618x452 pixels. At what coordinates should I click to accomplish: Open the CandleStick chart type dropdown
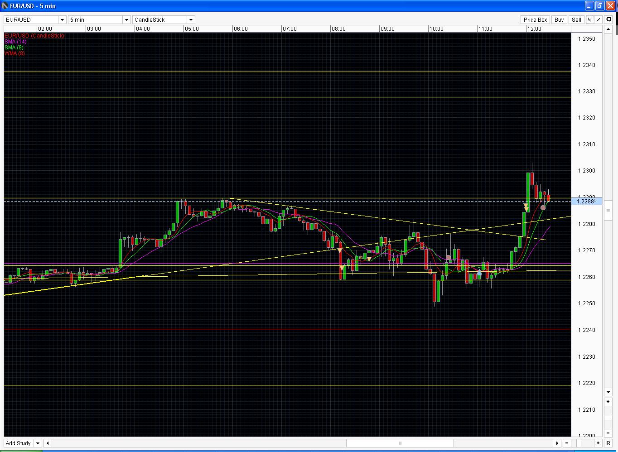[x=191, y=19]
